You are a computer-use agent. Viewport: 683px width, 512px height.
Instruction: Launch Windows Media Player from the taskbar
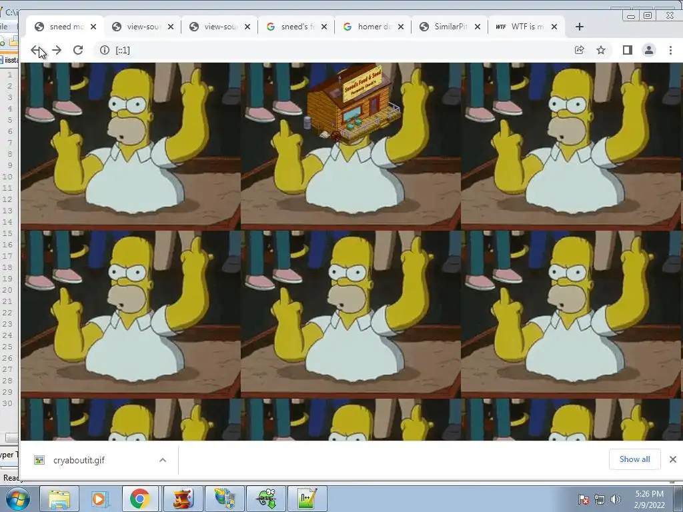pyautogui.click(x=99, y=499)
